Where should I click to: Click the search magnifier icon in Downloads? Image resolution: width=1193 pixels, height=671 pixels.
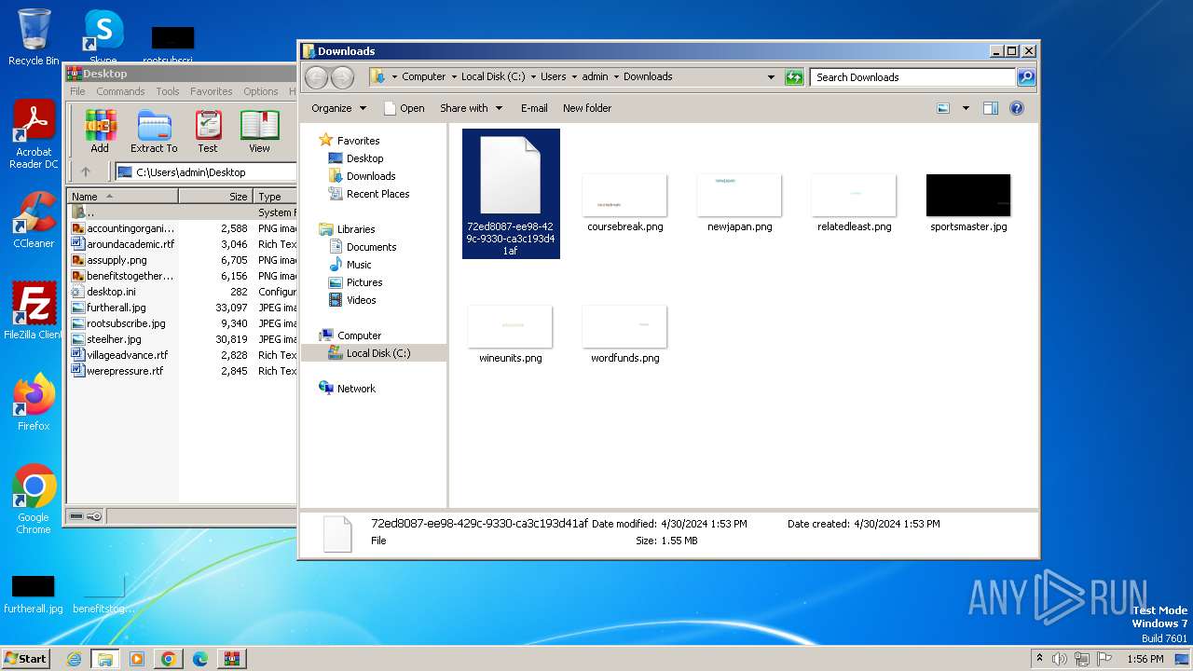(1026, 77)
